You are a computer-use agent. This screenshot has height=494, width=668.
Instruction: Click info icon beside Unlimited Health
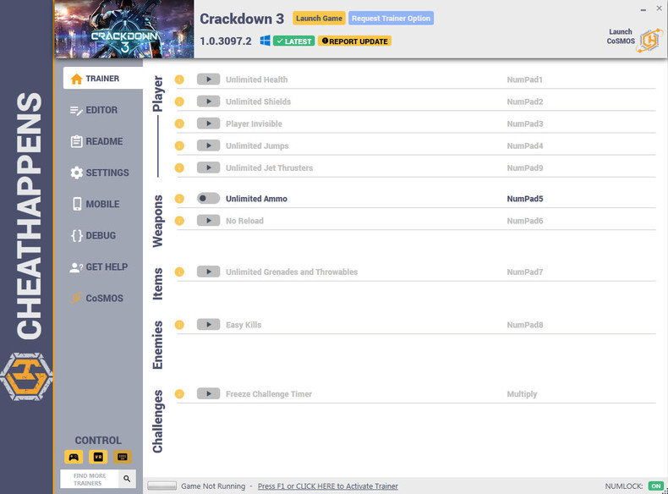coord(179,80)
